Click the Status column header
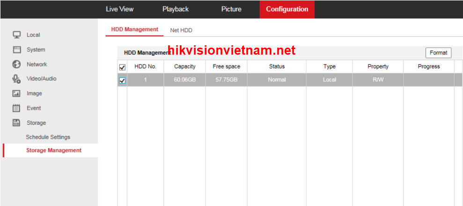The image size is (463, 206). click(277, 67)
